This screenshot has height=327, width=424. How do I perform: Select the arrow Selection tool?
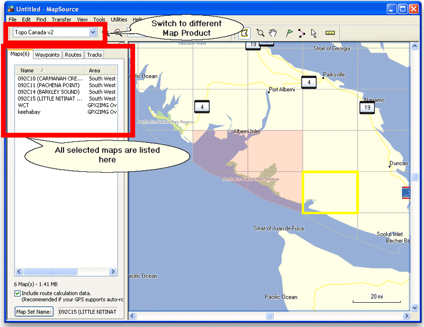(x=314, y=33)
